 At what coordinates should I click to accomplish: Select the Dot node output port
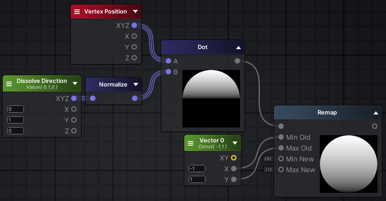pyautogui.click(x=237, y=61)
